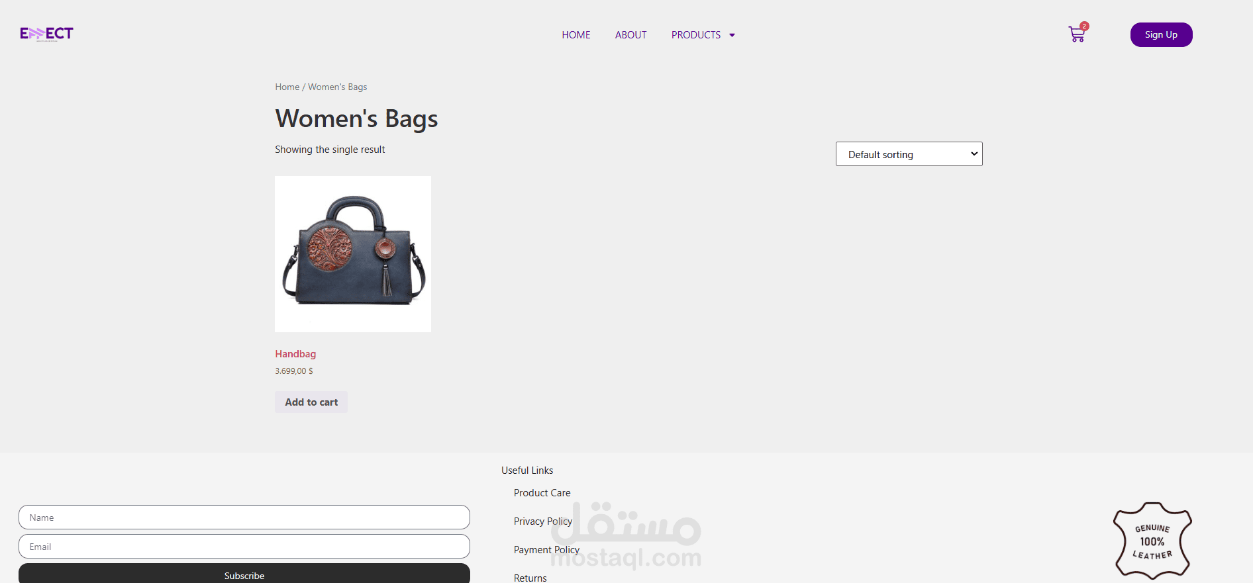Click the Women's Bags page heading
The height and width of the screenshot is (583, 1253).
(356, 118)
